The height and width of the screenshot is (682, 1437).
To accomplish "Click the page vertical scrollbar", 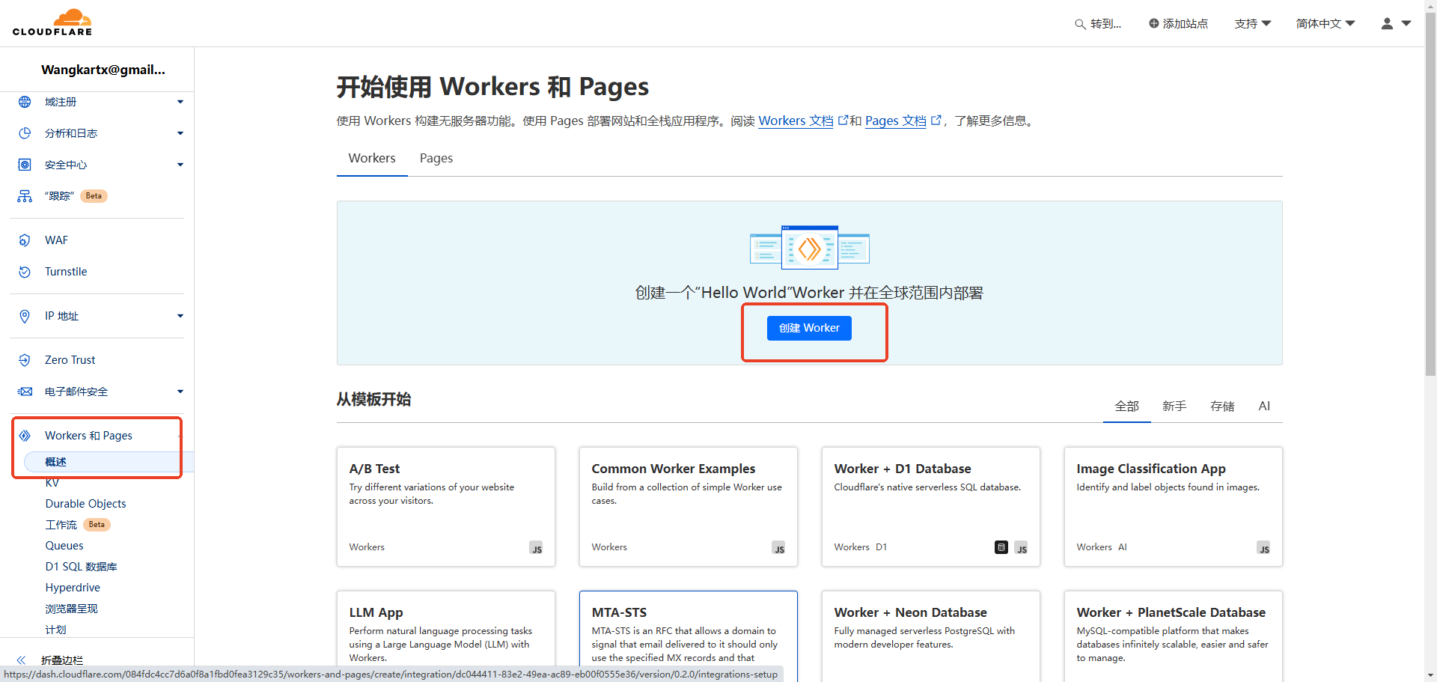I will [1430, 195].
